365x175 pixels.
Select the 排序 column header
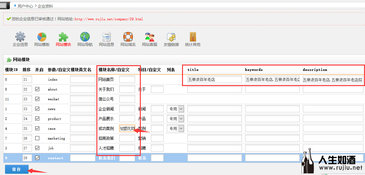[x=26, y=70]
